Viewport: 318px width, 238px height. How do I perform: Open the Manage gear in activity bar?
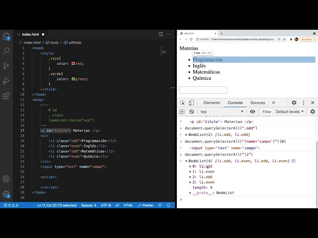(x=6, y=194)
